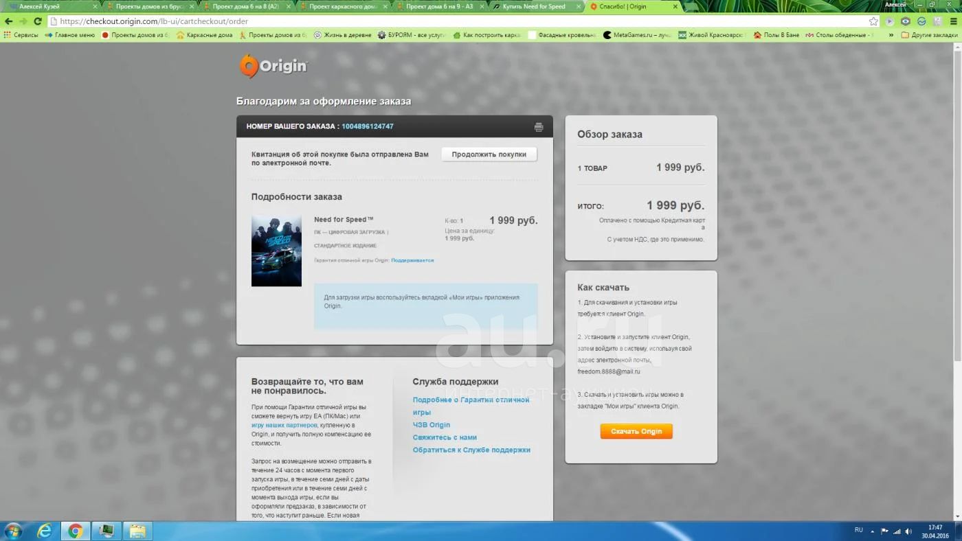Open MetaGames.ru bookmark

point(637,35)
